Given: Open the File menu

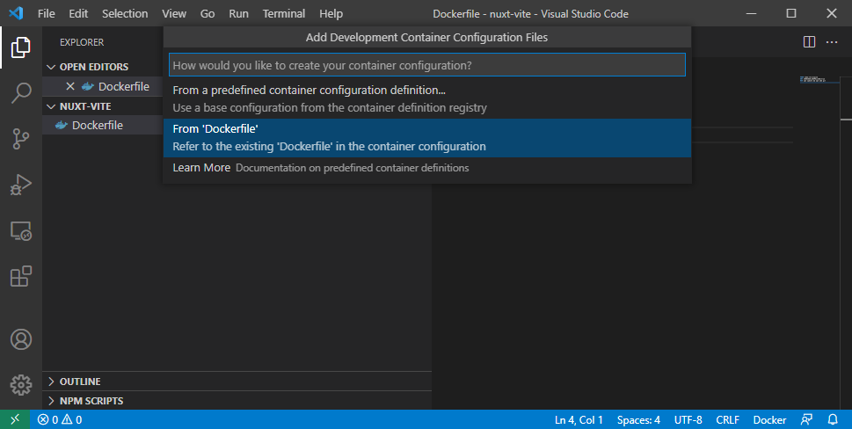Looking at the screenshot, I should (x=47, y=13).
